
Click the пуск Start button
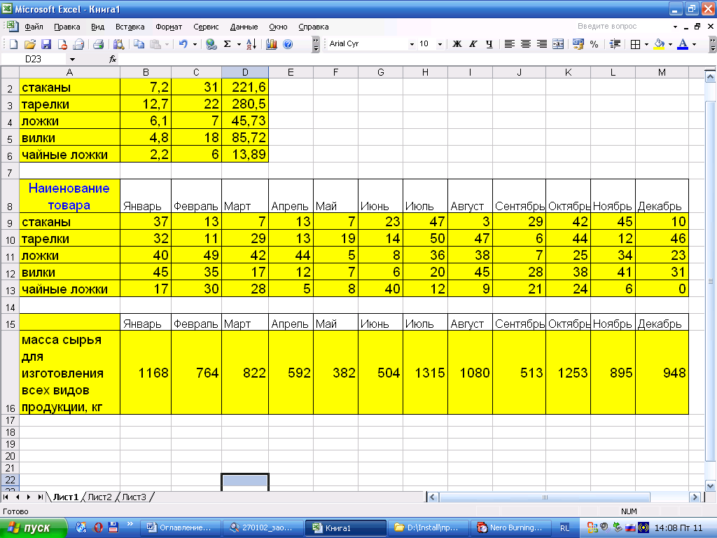(x=33, y=528)
